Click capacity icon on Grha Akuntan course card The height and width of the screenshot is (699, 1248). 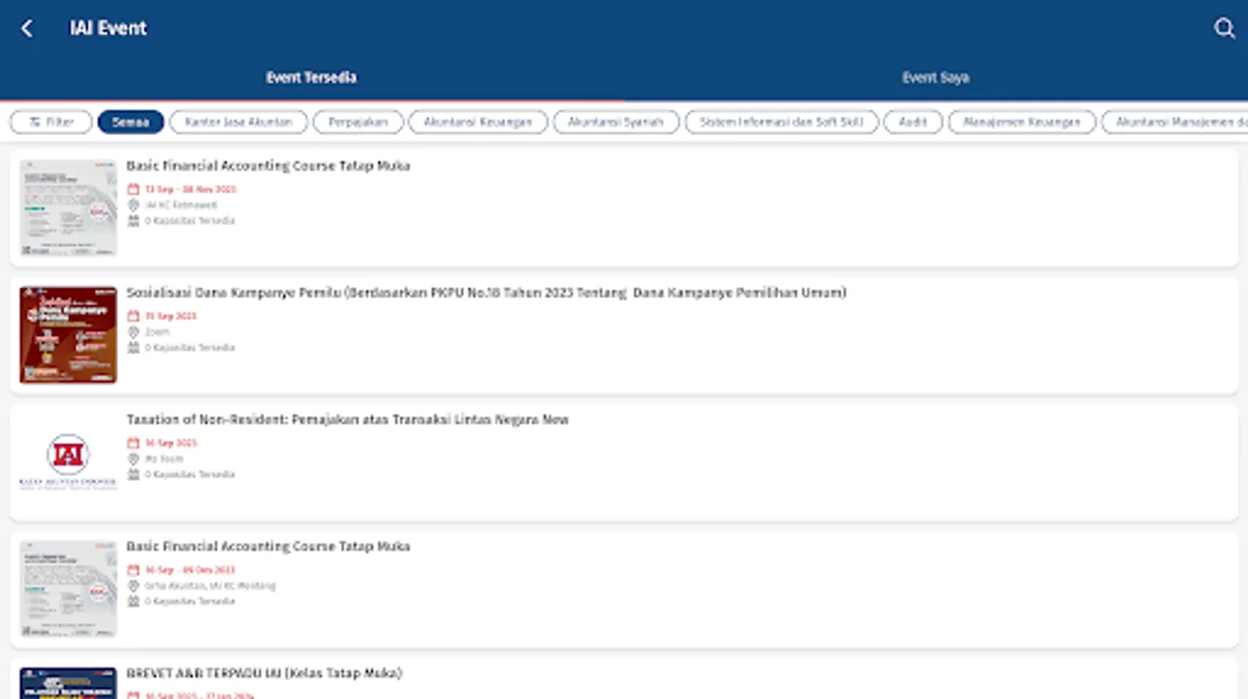coord(133,601)
